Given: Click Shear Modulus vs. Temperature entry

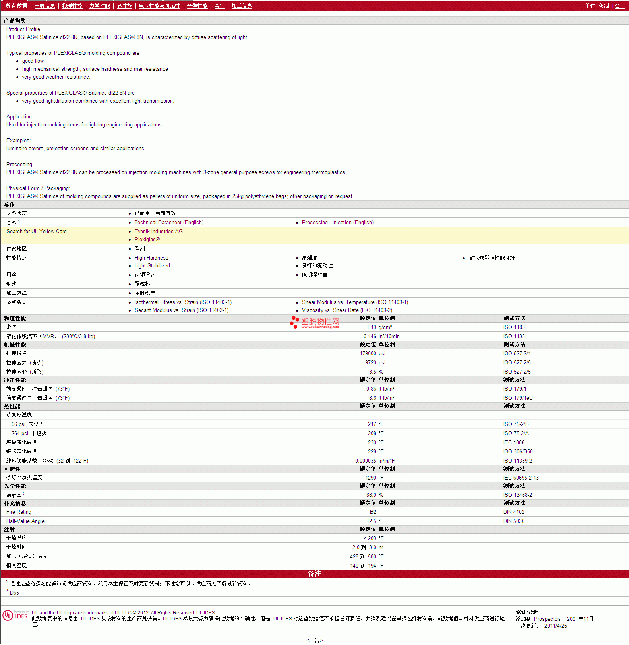Looking at the screenshot, I should click(355, 302).
